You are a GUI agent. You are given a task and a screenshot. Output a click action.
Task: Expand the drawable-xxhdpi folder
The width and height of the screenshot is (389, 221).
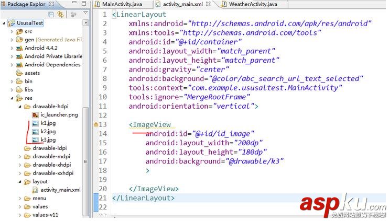click(20, 173)
